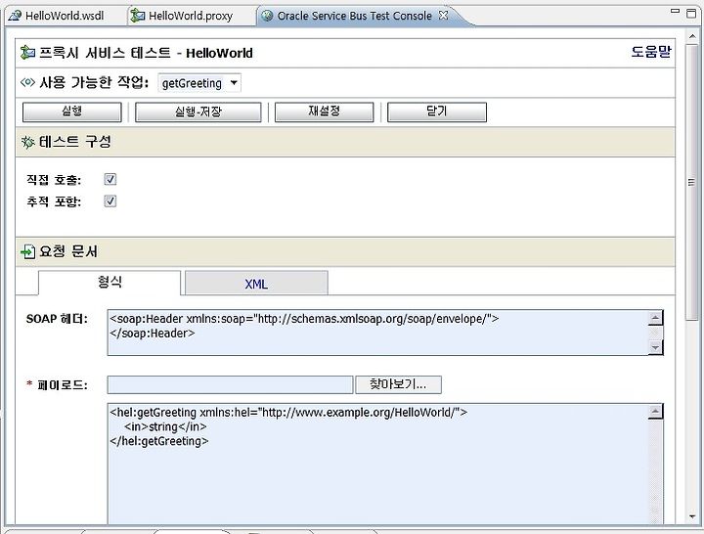Viewport: 704px width, 534px height.
Task: Select the XML tab
Action: click(x=256, y=283)
